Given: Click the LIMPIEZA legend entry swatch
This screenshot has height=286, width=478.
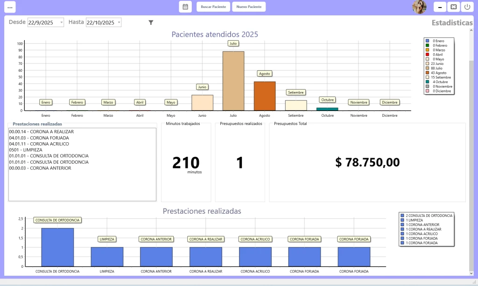Looking at the screenshot, I should click(x=402, y=220).
